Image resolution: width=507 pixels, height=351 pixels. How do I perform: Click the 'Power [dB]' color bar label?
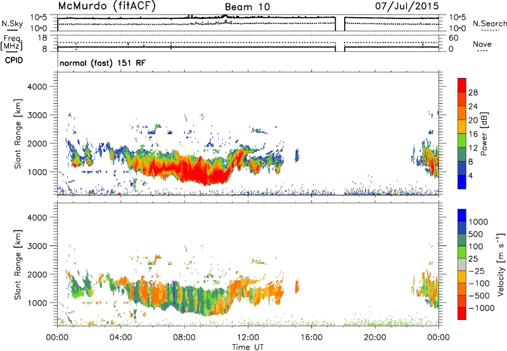(x=484, y=134)
